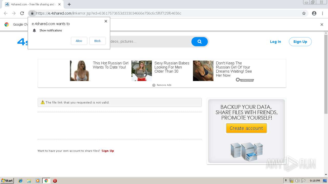Open the 'Don't Keep The Russian Girl' ad thumbnail
This screenshot has width=328, height=184.
[x=203, y=71]
